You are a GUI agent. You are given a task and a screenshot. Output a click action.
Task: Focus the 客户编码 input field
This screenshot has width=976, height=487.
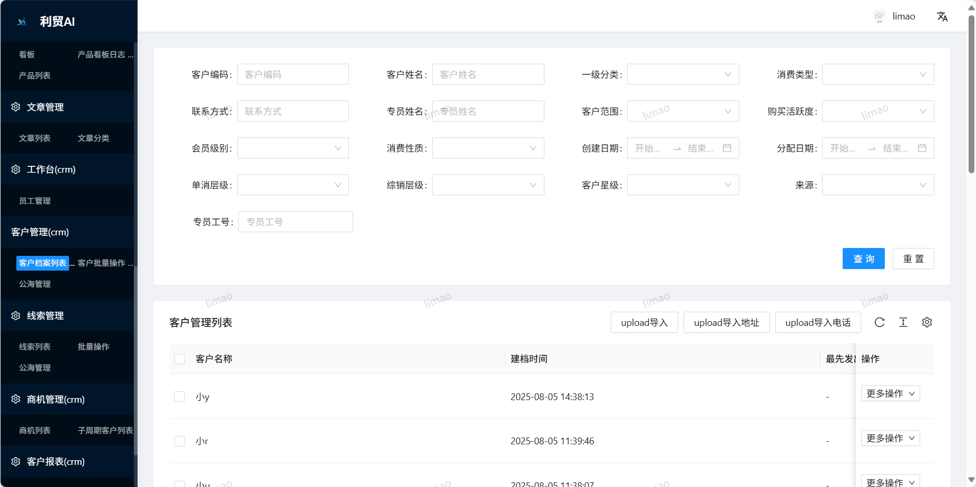[293, 74]
